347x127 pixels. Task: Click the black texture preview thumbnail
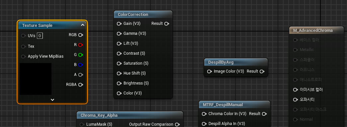pos(36,79)
